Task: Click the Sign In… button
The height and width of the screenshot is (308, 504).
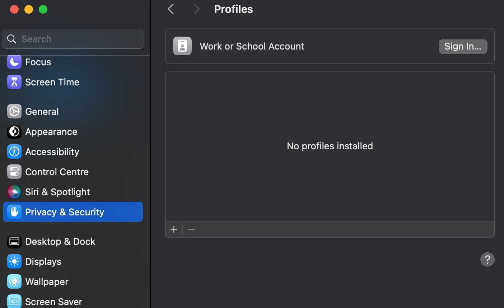Action: [x=463, y=46]
